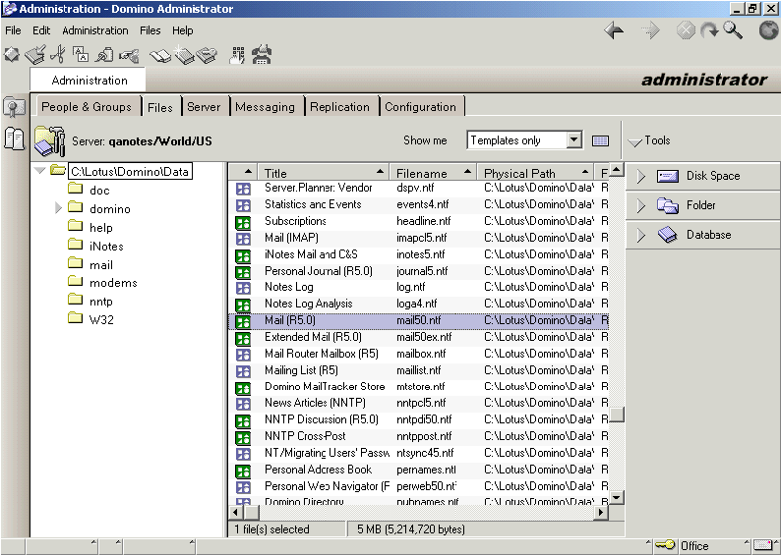
Task: Click the scissors icon in the toolbar
Action: coord(57,55)
